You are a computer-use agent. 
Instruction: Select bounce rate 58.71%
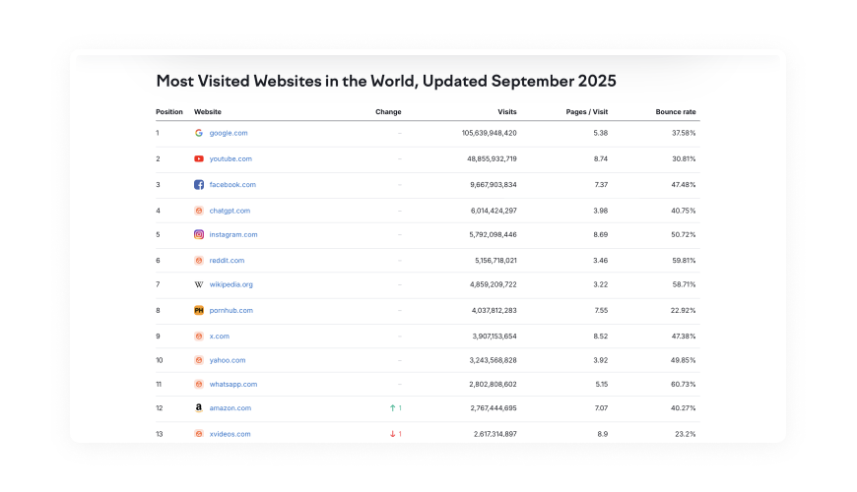point(684,284)
